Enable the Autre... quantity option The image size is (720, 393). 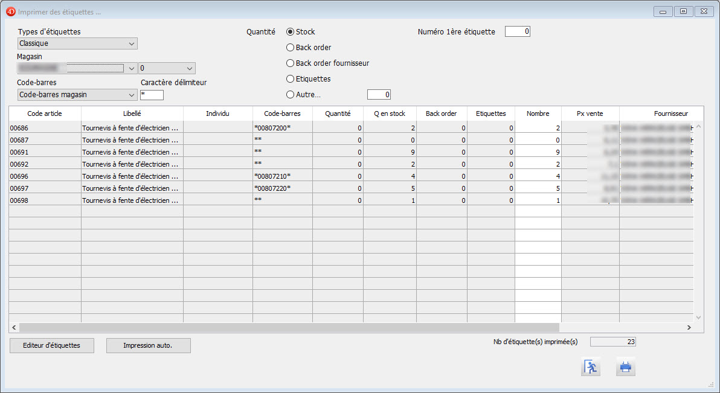291,95
